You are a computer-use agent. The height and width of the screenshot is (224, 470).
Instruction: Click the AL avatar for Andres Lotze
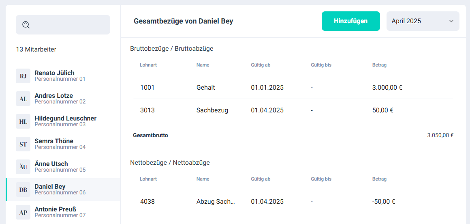[x=23, y=99]
